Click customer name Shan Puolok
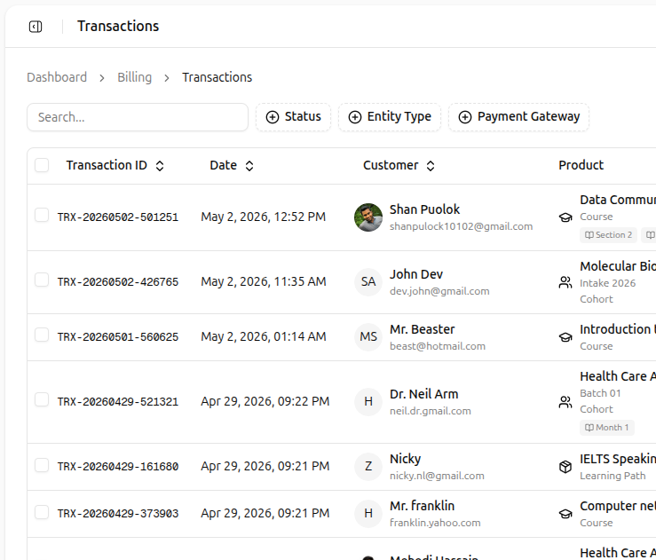Viewport: 656px width, 560px height. click(424, 209)
